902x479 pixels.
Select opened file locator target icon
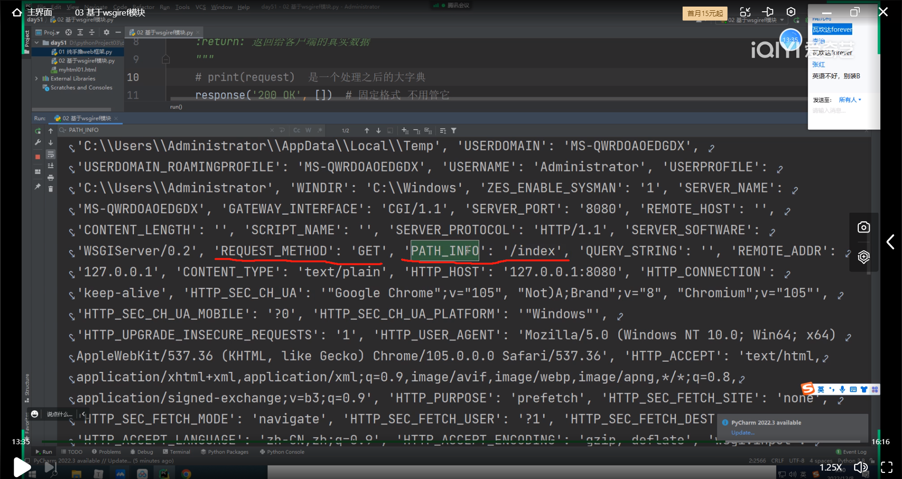pos(69,32)
